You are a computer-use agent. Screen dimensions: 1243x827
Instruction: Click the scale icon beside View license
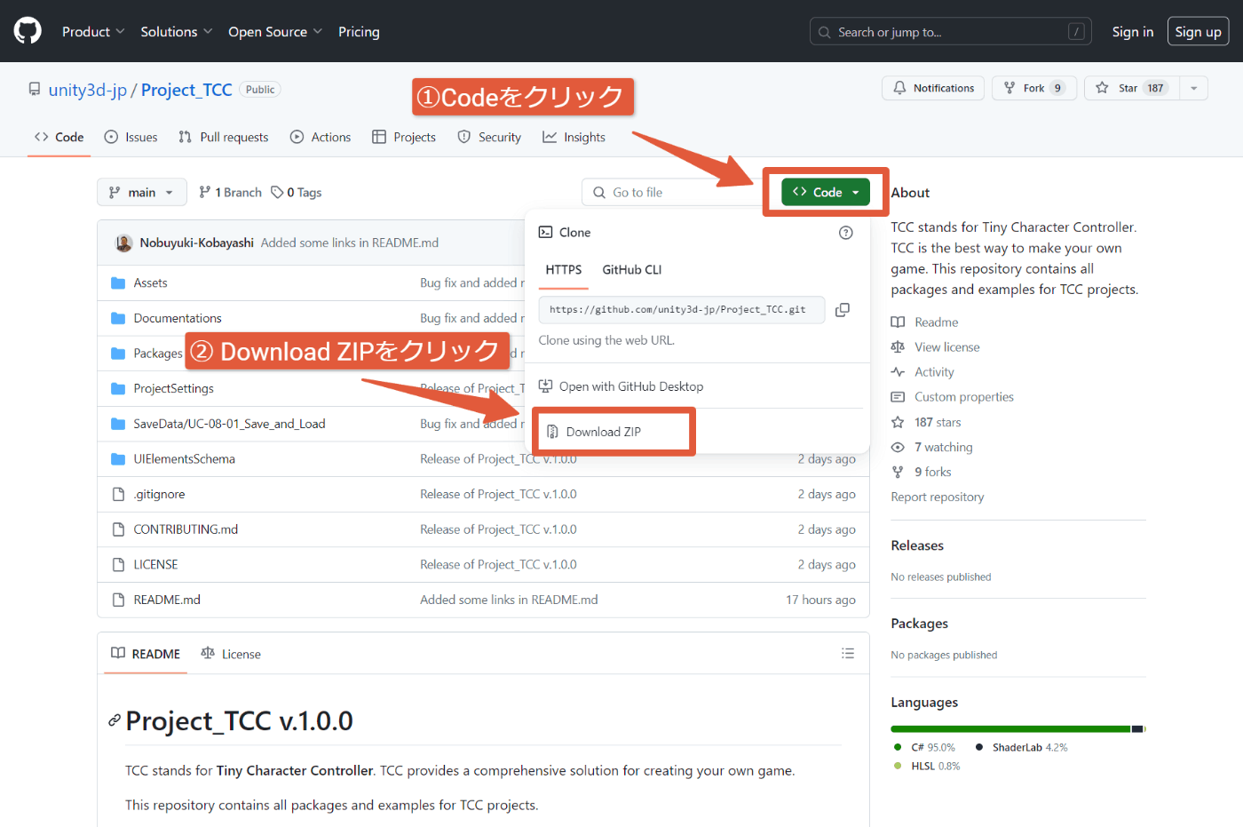coord(898,347)
